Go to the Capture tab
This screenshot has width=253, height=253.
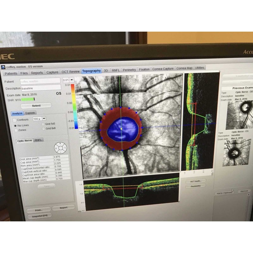click(52, 72)
